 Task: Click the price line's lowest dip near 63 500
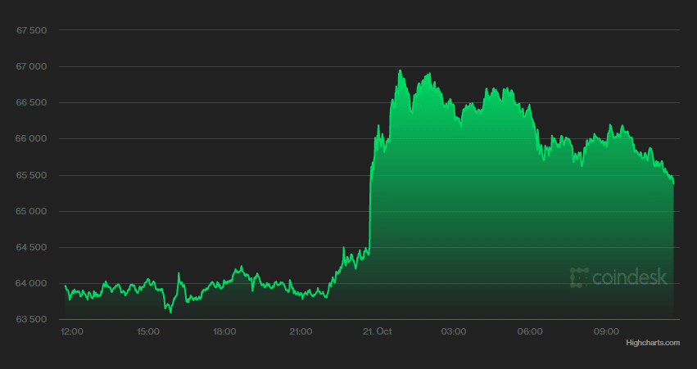(x=170, y=313)
